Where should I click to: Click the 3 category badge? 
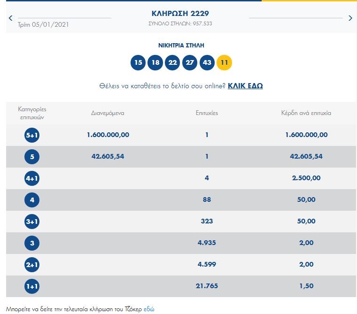click(32, 243)
